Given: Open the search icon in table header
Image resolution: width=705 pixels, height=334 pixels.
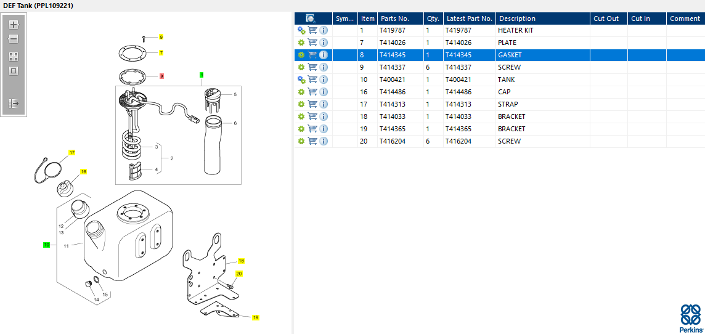Looking at the screenshot, I should (x=311, y=18).
